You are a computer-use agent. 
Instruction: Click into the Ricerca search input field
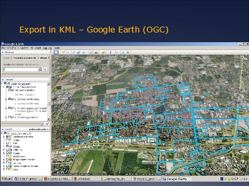click(x=21, y=69)
